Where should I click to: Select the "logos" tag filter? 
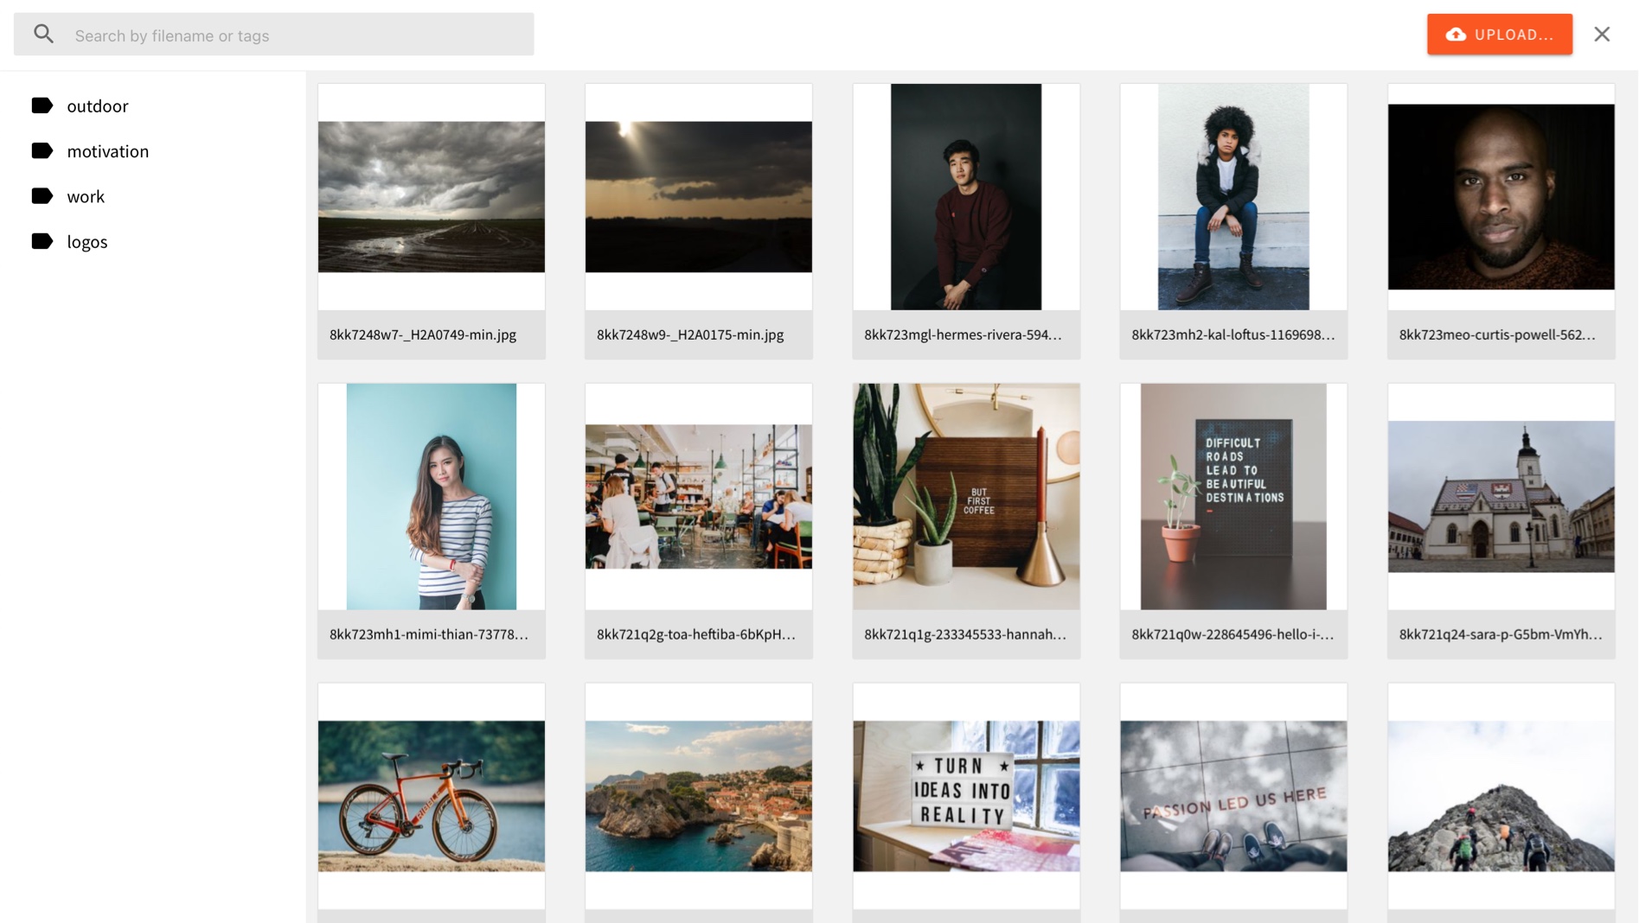pos(86,241)
